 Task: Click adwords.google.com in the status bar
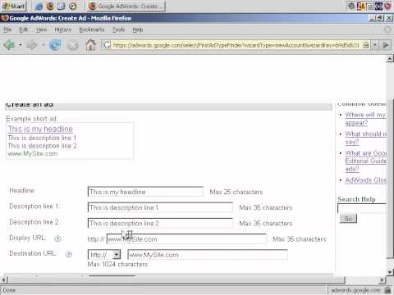coord(355,290)
